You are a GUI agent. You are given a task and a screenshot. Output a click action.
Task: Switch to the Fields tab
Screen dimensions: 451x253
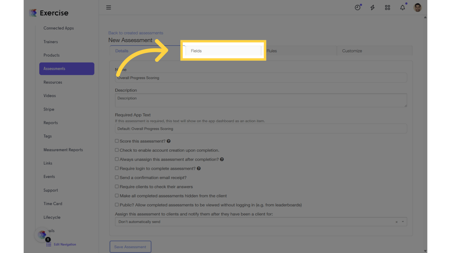196,51
